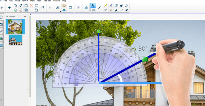Open the math equation editor icon
205x106 pixels.
(x=79, y=8)
